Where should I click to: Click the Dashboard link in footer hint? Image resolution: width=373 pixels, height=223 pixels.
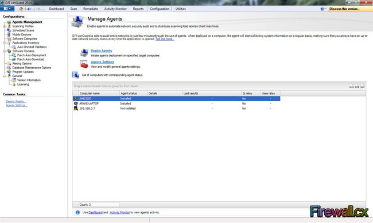tap(95, 212)
